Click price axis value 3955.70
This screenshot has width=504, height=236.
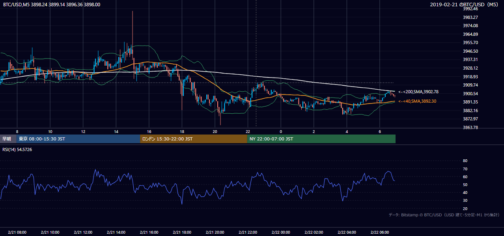(x=470, y=42)
